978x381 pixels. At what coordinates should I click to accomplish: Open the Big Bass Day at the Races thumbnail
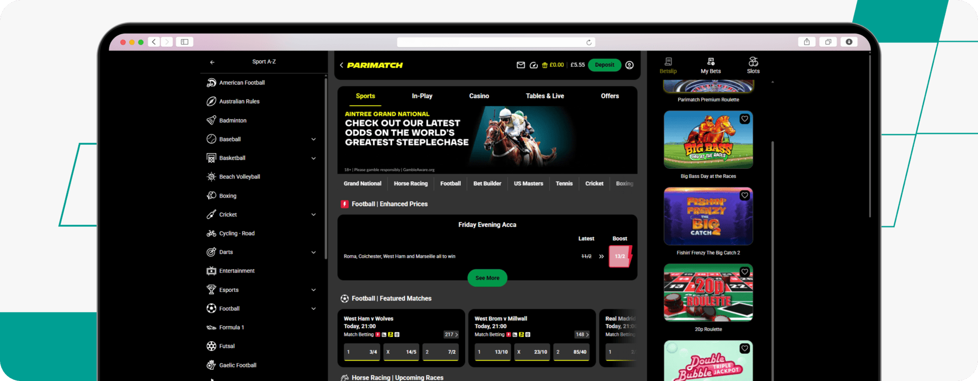click(x=709, y=139)
